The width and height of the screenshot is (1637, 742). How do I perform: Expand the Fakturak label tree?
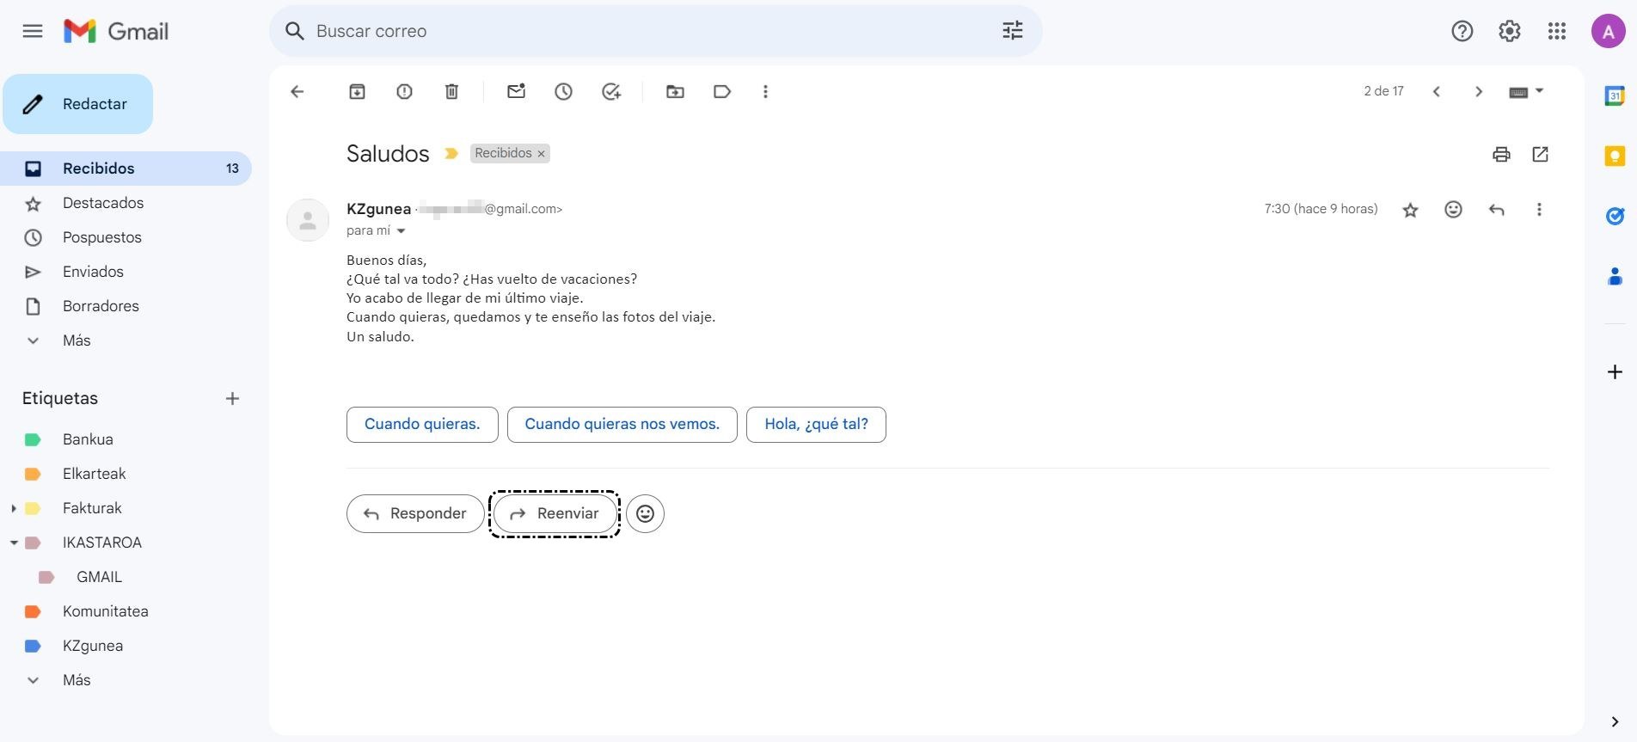pyautogui.click(x=14, y=508)
